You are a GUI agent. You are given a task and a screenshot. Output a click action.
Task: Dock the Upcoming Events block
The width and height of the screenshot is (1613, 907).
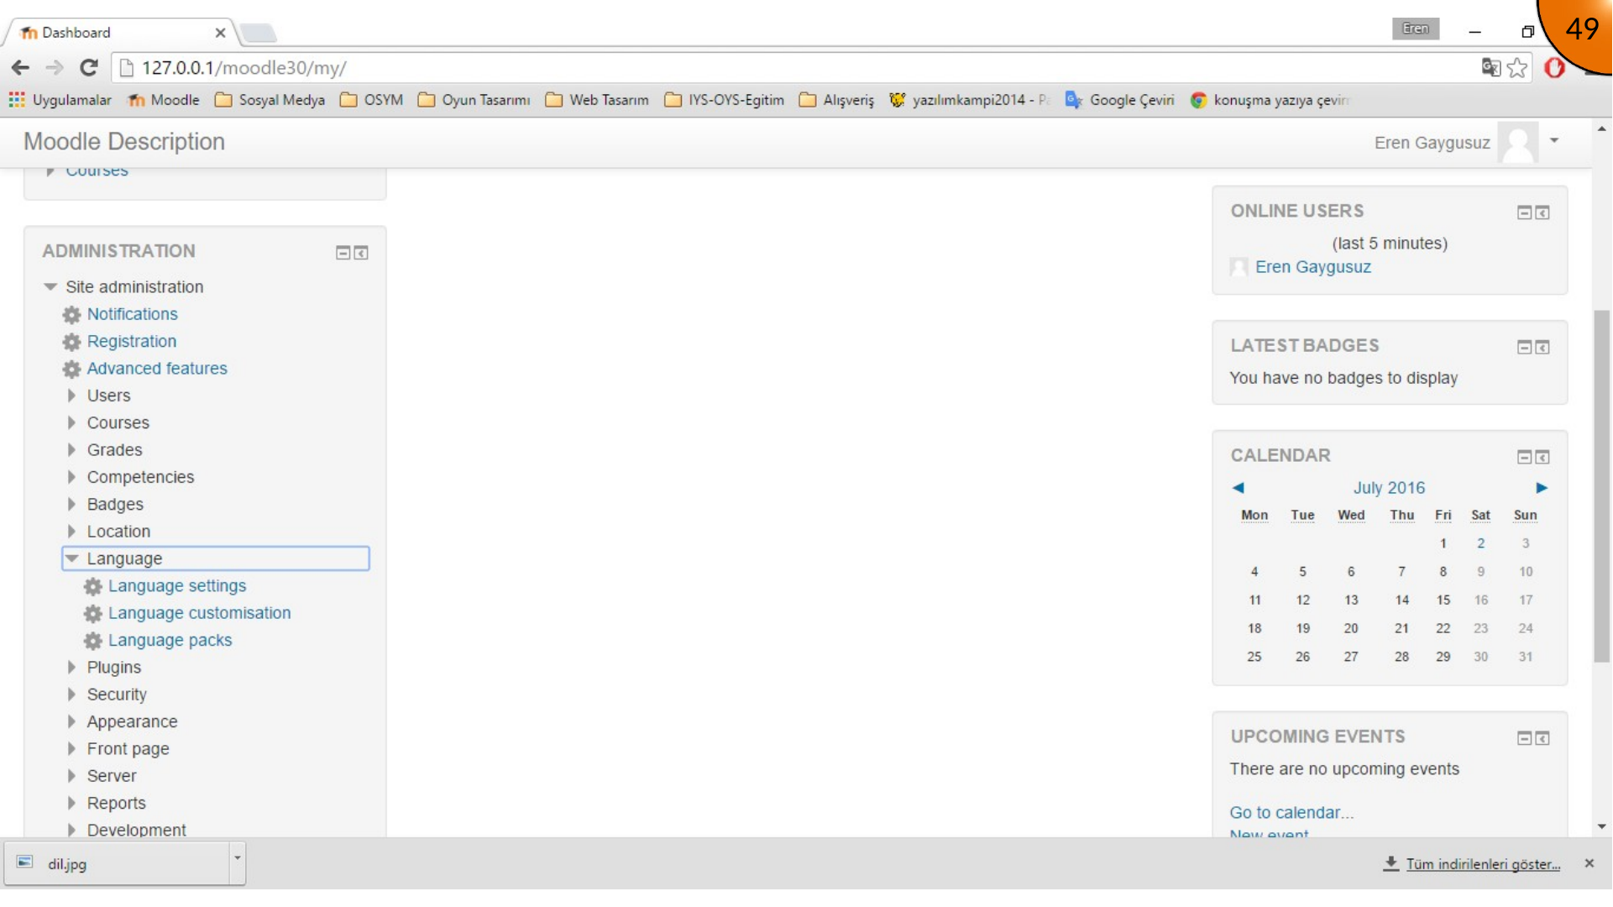[x=1542, y=738]
